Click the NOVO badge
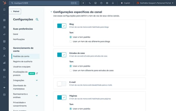Image resolution: width=176 pixels, height=111 pixels. click(32, 73)
